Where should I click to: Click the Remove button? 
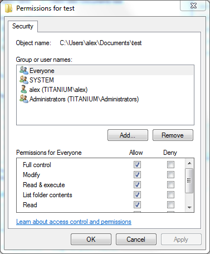(173, 135)
